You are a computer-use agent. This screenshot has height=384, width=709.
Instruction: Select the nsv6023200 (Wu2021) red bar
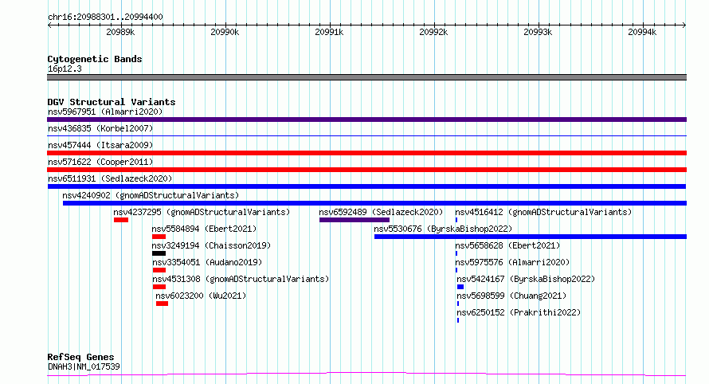(x=162, y=304)
